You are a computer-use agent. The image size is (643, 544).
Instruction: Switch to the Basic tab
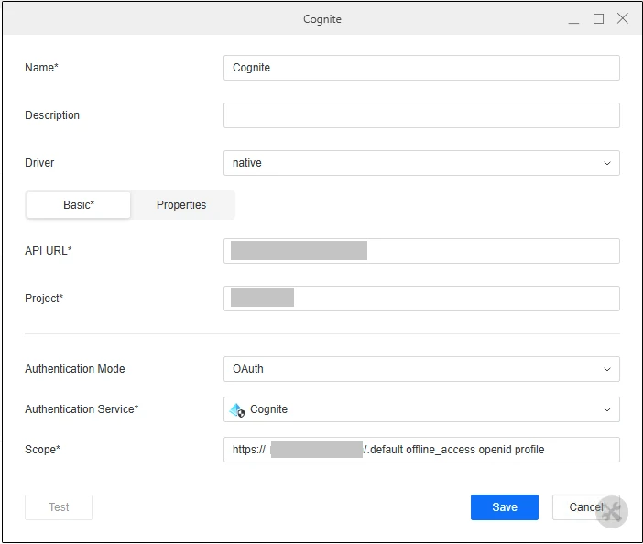tap(79, 205)
